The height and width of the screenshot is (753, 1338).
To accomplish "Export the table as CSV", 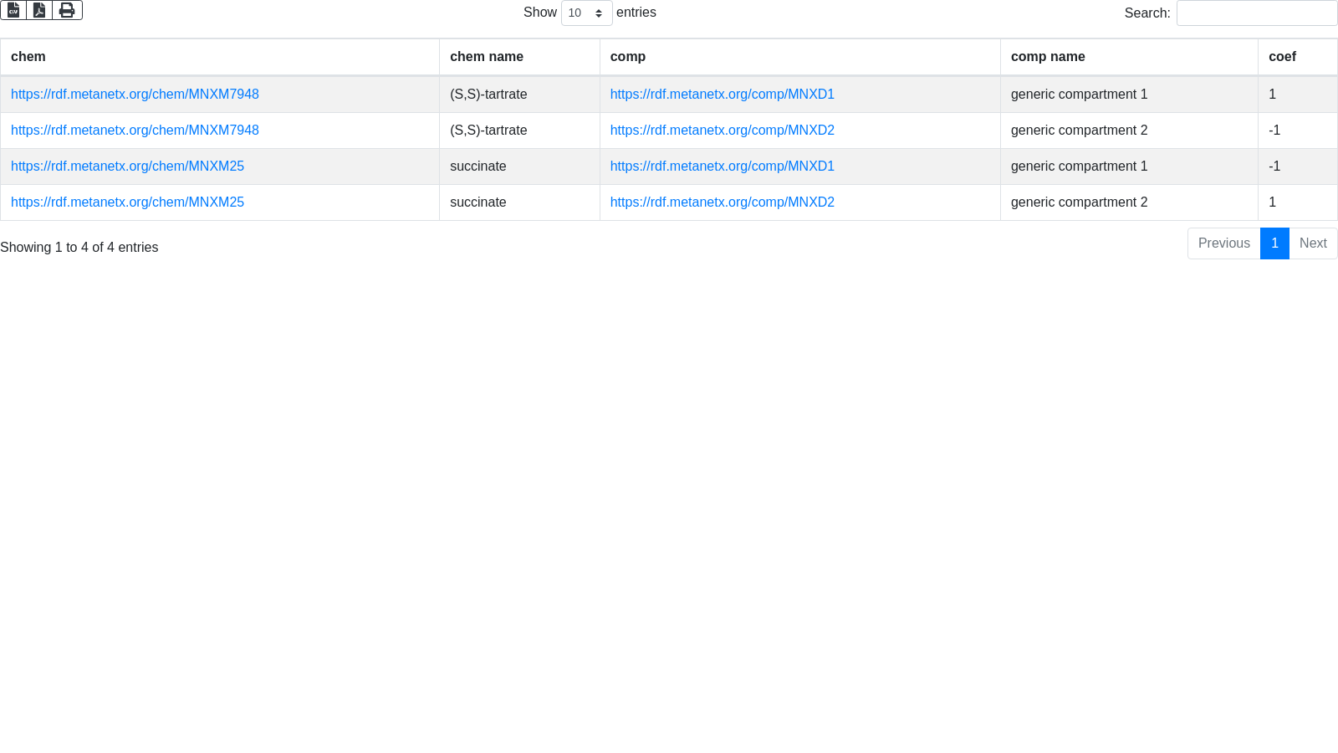I will (x=13, y=10).
